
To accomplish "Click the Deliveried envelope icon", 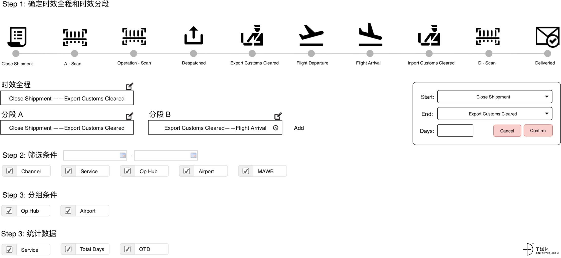I will coord(547,37).
